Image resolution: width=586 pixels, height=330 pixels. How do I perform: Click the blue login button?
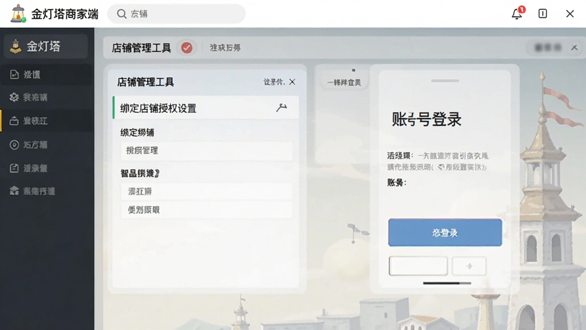tap(445, 233)
